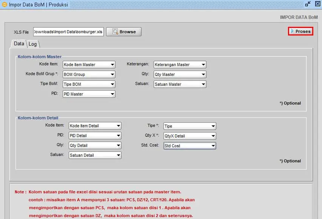
Task: Click the IMPOR DATA BoM header text
Action: click(299, 17)
